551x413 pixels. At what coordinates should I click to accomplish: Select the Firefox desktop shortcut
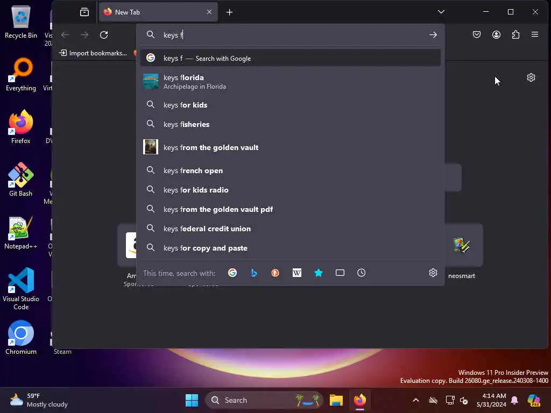21,127
